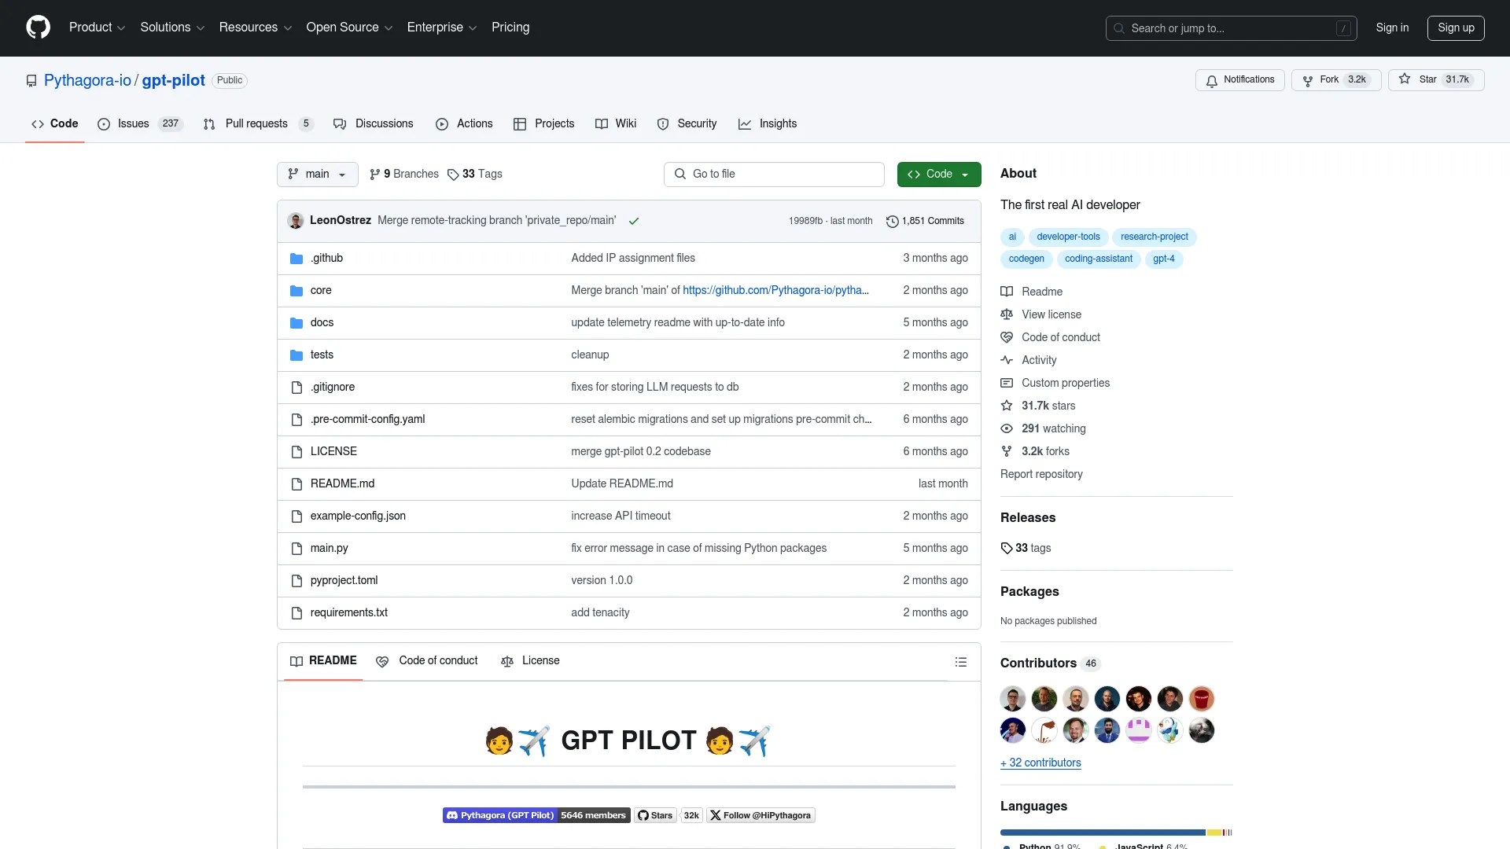Viewport: 1510px width, 849px height.
Task: Open the Open Source navigation menu
Action: pyautogui.click(x=348, y=28)
